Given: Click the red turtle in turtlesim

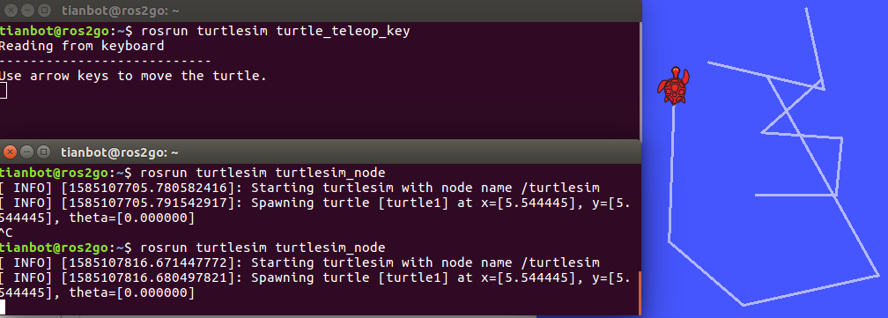Looking at the screenshot, I should (673, 86).
